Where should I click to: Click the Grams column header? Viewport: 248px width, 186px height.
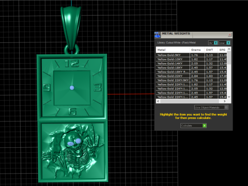[x=197, y=50]
